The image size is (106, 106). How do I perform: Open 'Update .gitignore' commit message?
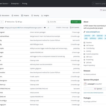(x=36, y=69)
